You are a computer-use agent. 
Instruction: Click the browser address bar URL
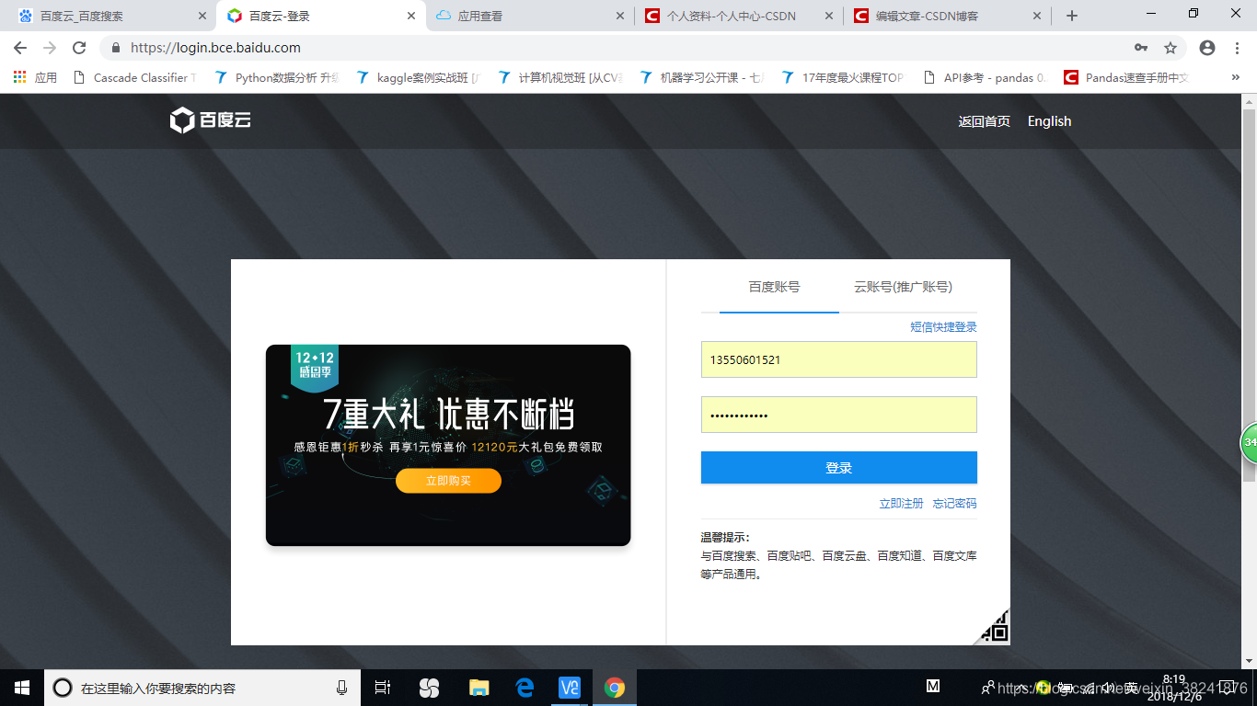click(x=215, y=48)
